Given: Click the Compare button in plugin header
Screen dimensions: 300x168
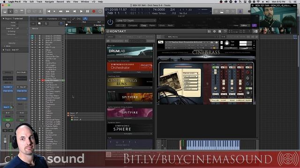Looking at the screenshot, I should 133,25.
